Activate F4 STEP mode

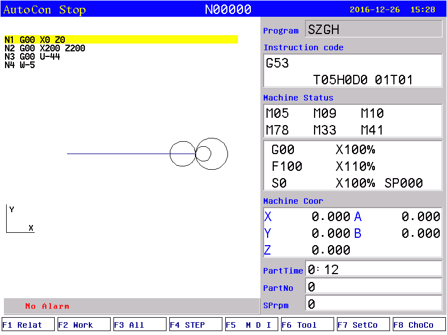point(196,324)
